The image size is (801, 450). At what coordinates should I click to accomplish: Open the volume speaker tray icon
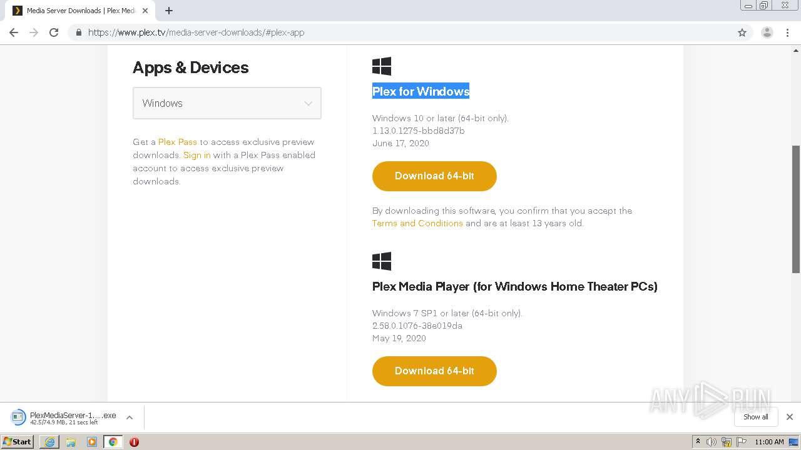(712, 442)
